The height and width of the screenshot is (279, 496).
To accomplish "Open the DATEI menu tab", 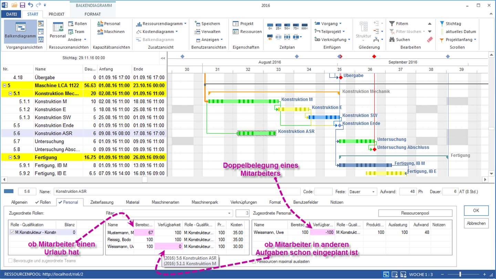I will click(11, 14).
